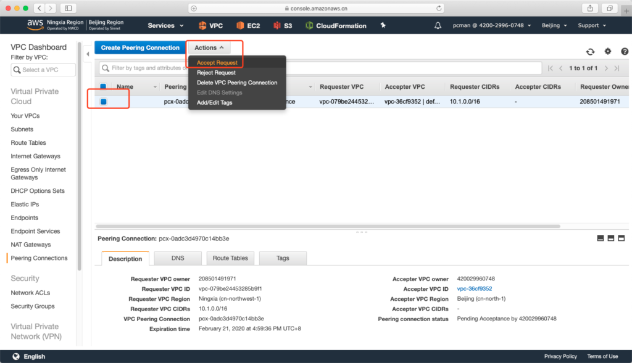
Task: Open table settings gear icon
Action: tap(607, 52)
